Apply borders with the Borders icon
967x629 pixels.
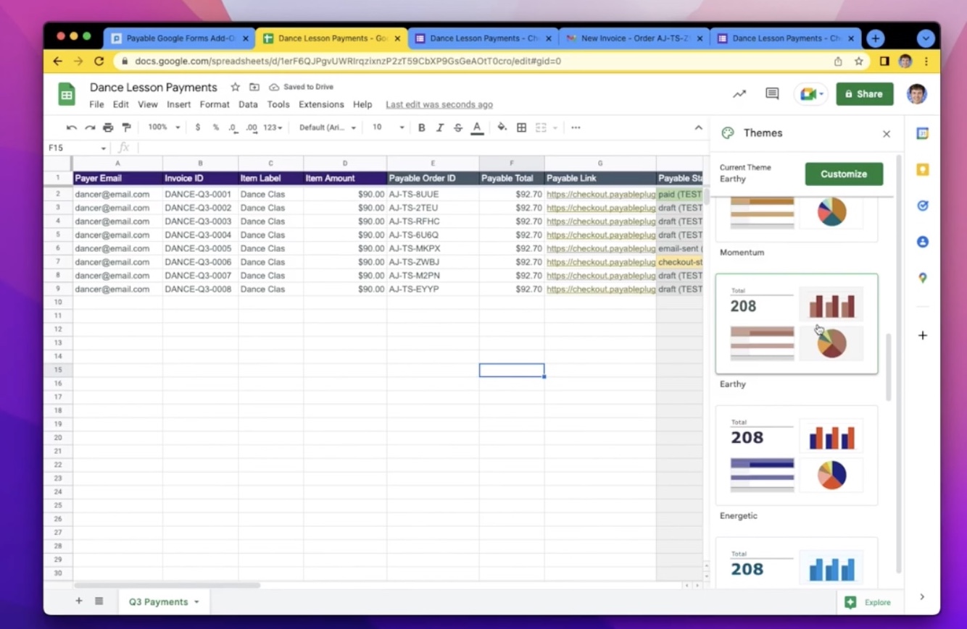[521, 127]
